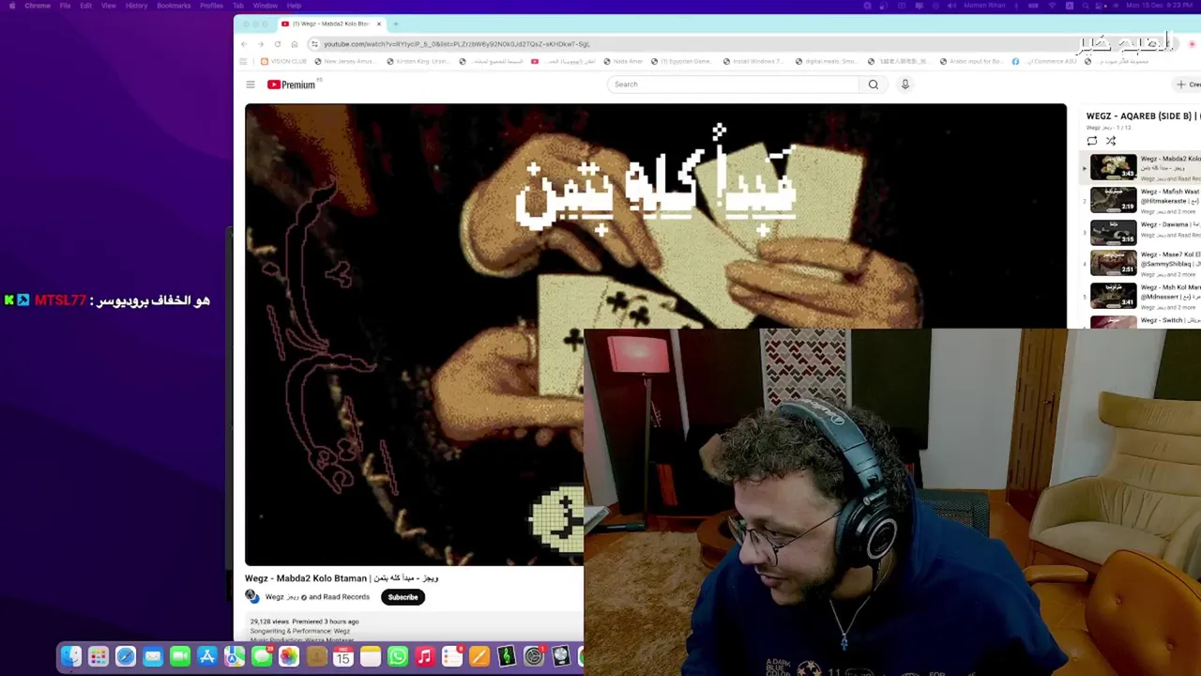
Task: Open App Store from the dock
Action: tap(207, 656)
